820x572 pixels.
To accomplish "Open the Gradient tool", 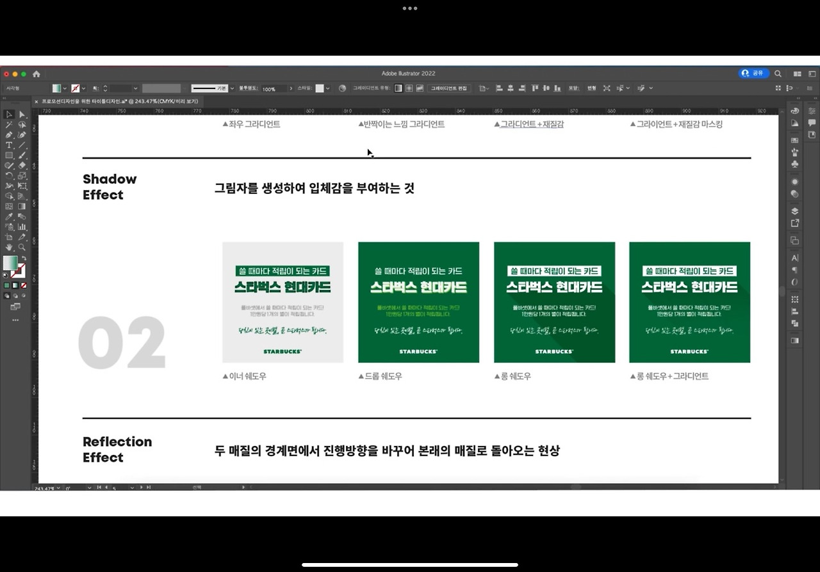I will coord(20,206).
